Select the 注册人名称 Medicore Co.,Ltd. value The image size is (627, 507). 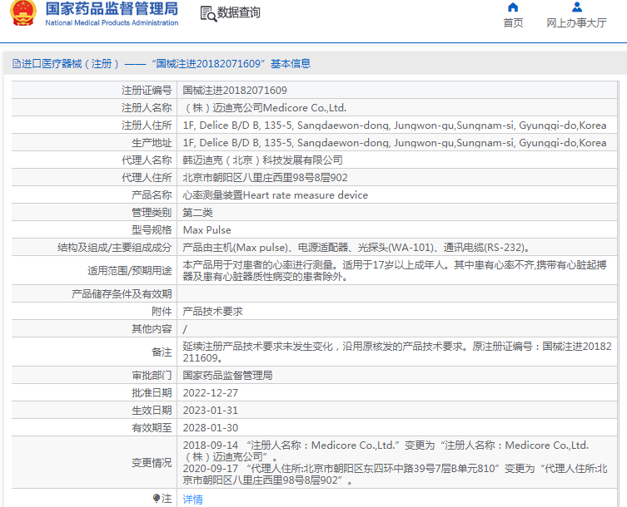pyautogui.click(x=264, y=108)
